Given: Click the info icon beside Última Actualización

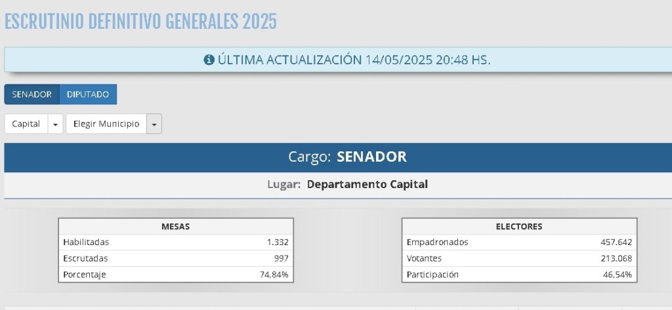Looking at the screenshot, I should click(x=209, y=60).
